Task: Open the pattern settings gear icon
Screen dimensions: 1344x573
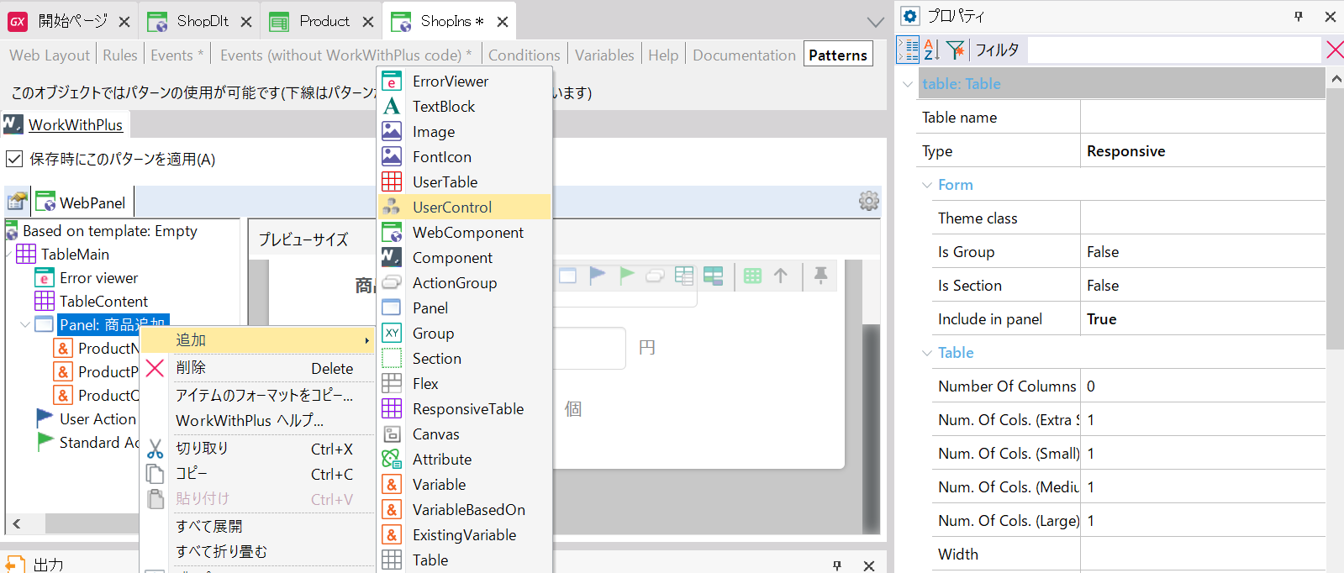Action: (x=869, y=201)
